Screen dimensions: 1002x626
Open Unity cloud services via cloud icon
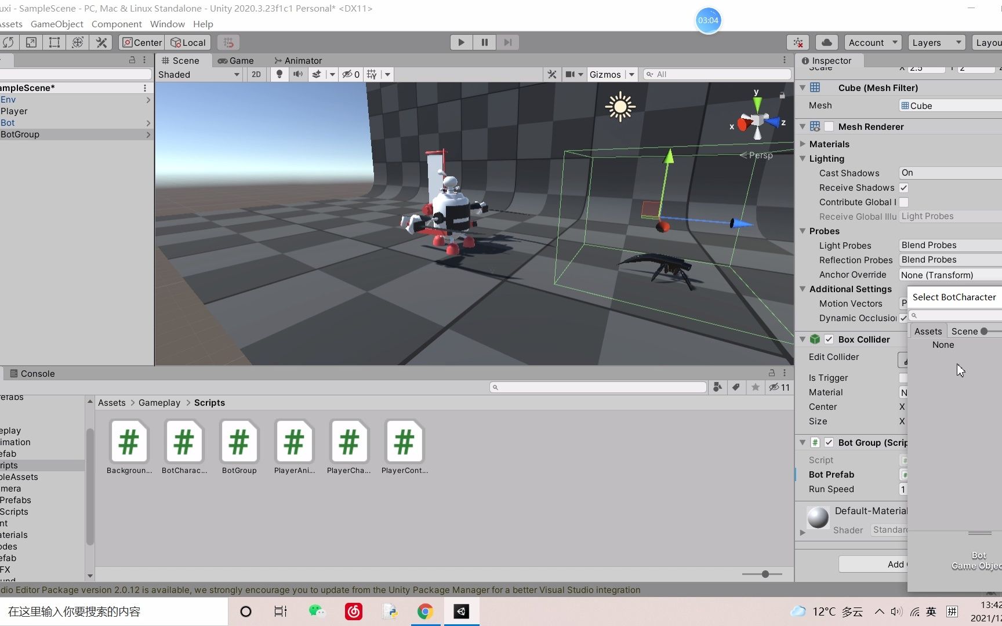(x=826, y=42)
